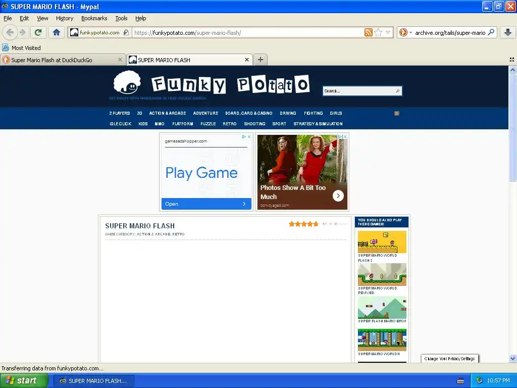
Task: Close the Photos Show A Bit Too Much ad
Action: point(345,136)
